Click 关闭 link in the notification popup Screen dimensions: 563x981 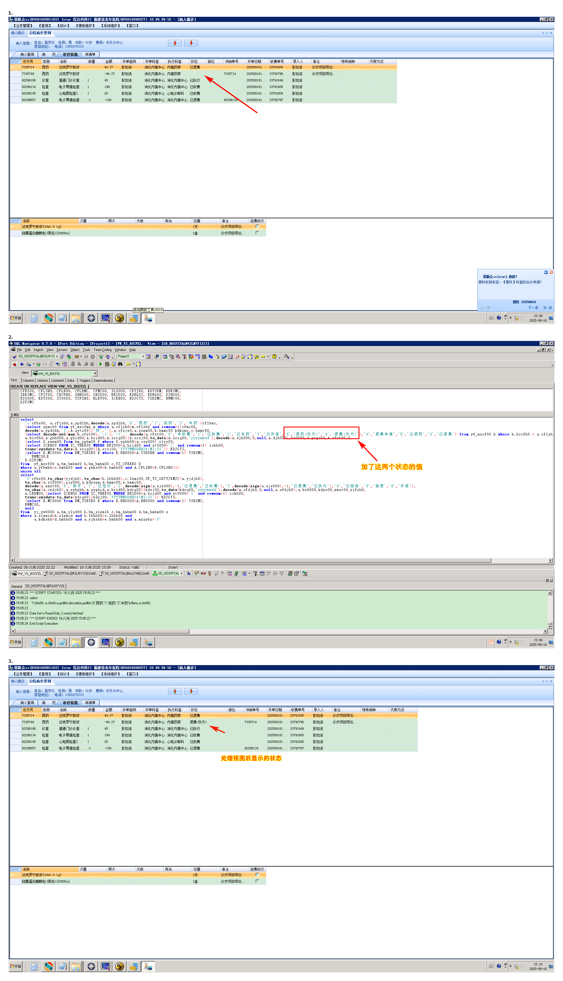[x=547, y=308]
